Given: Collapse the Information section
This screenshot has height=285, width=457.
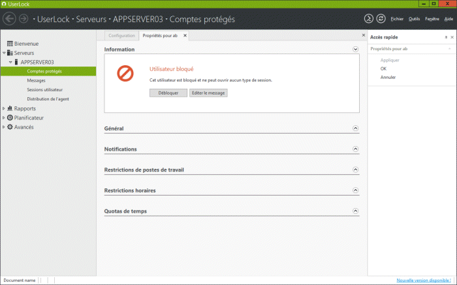Looking at the screenshot, I should (355, 49).
